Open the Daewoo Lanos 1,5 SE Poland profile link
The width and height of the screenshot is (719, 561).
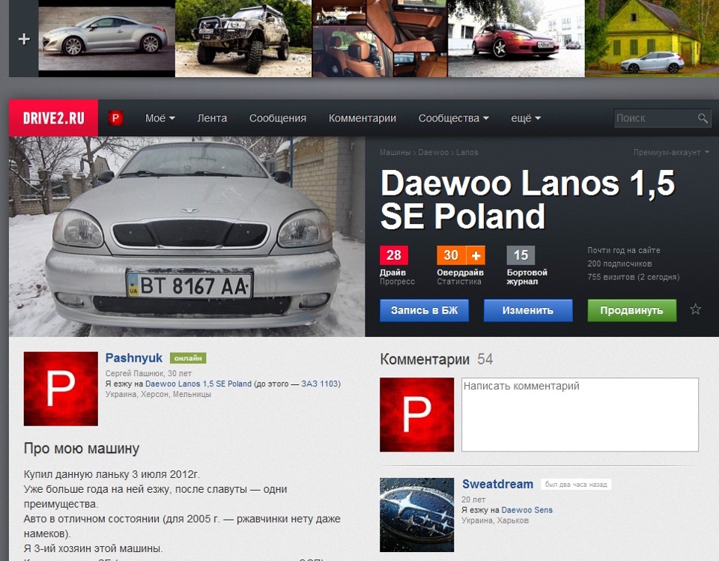point(198,383)
